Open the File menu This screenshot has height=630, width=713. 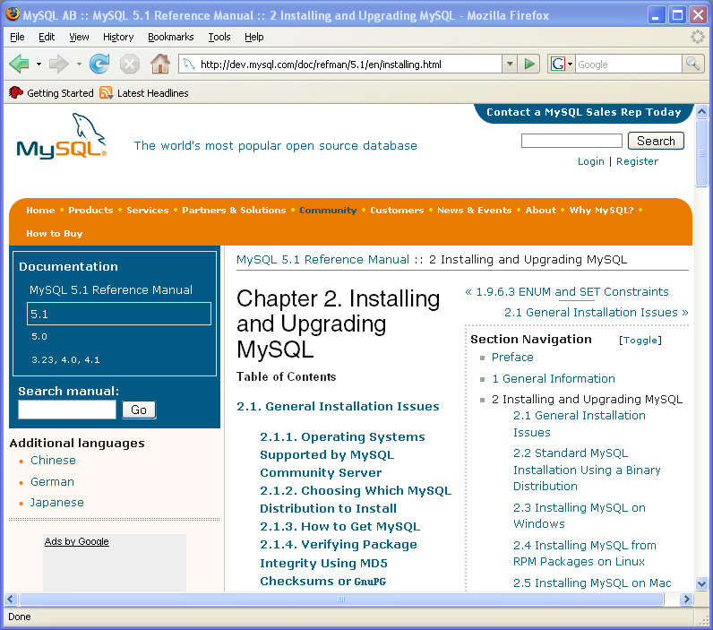click(17, 37)
